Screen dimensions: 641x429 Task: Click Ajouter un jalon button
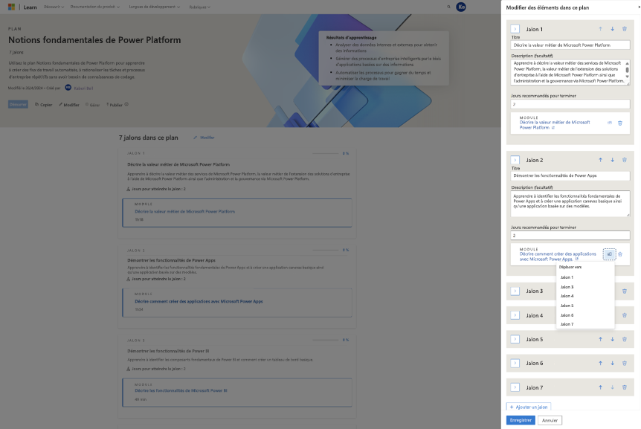coord(529,407)
